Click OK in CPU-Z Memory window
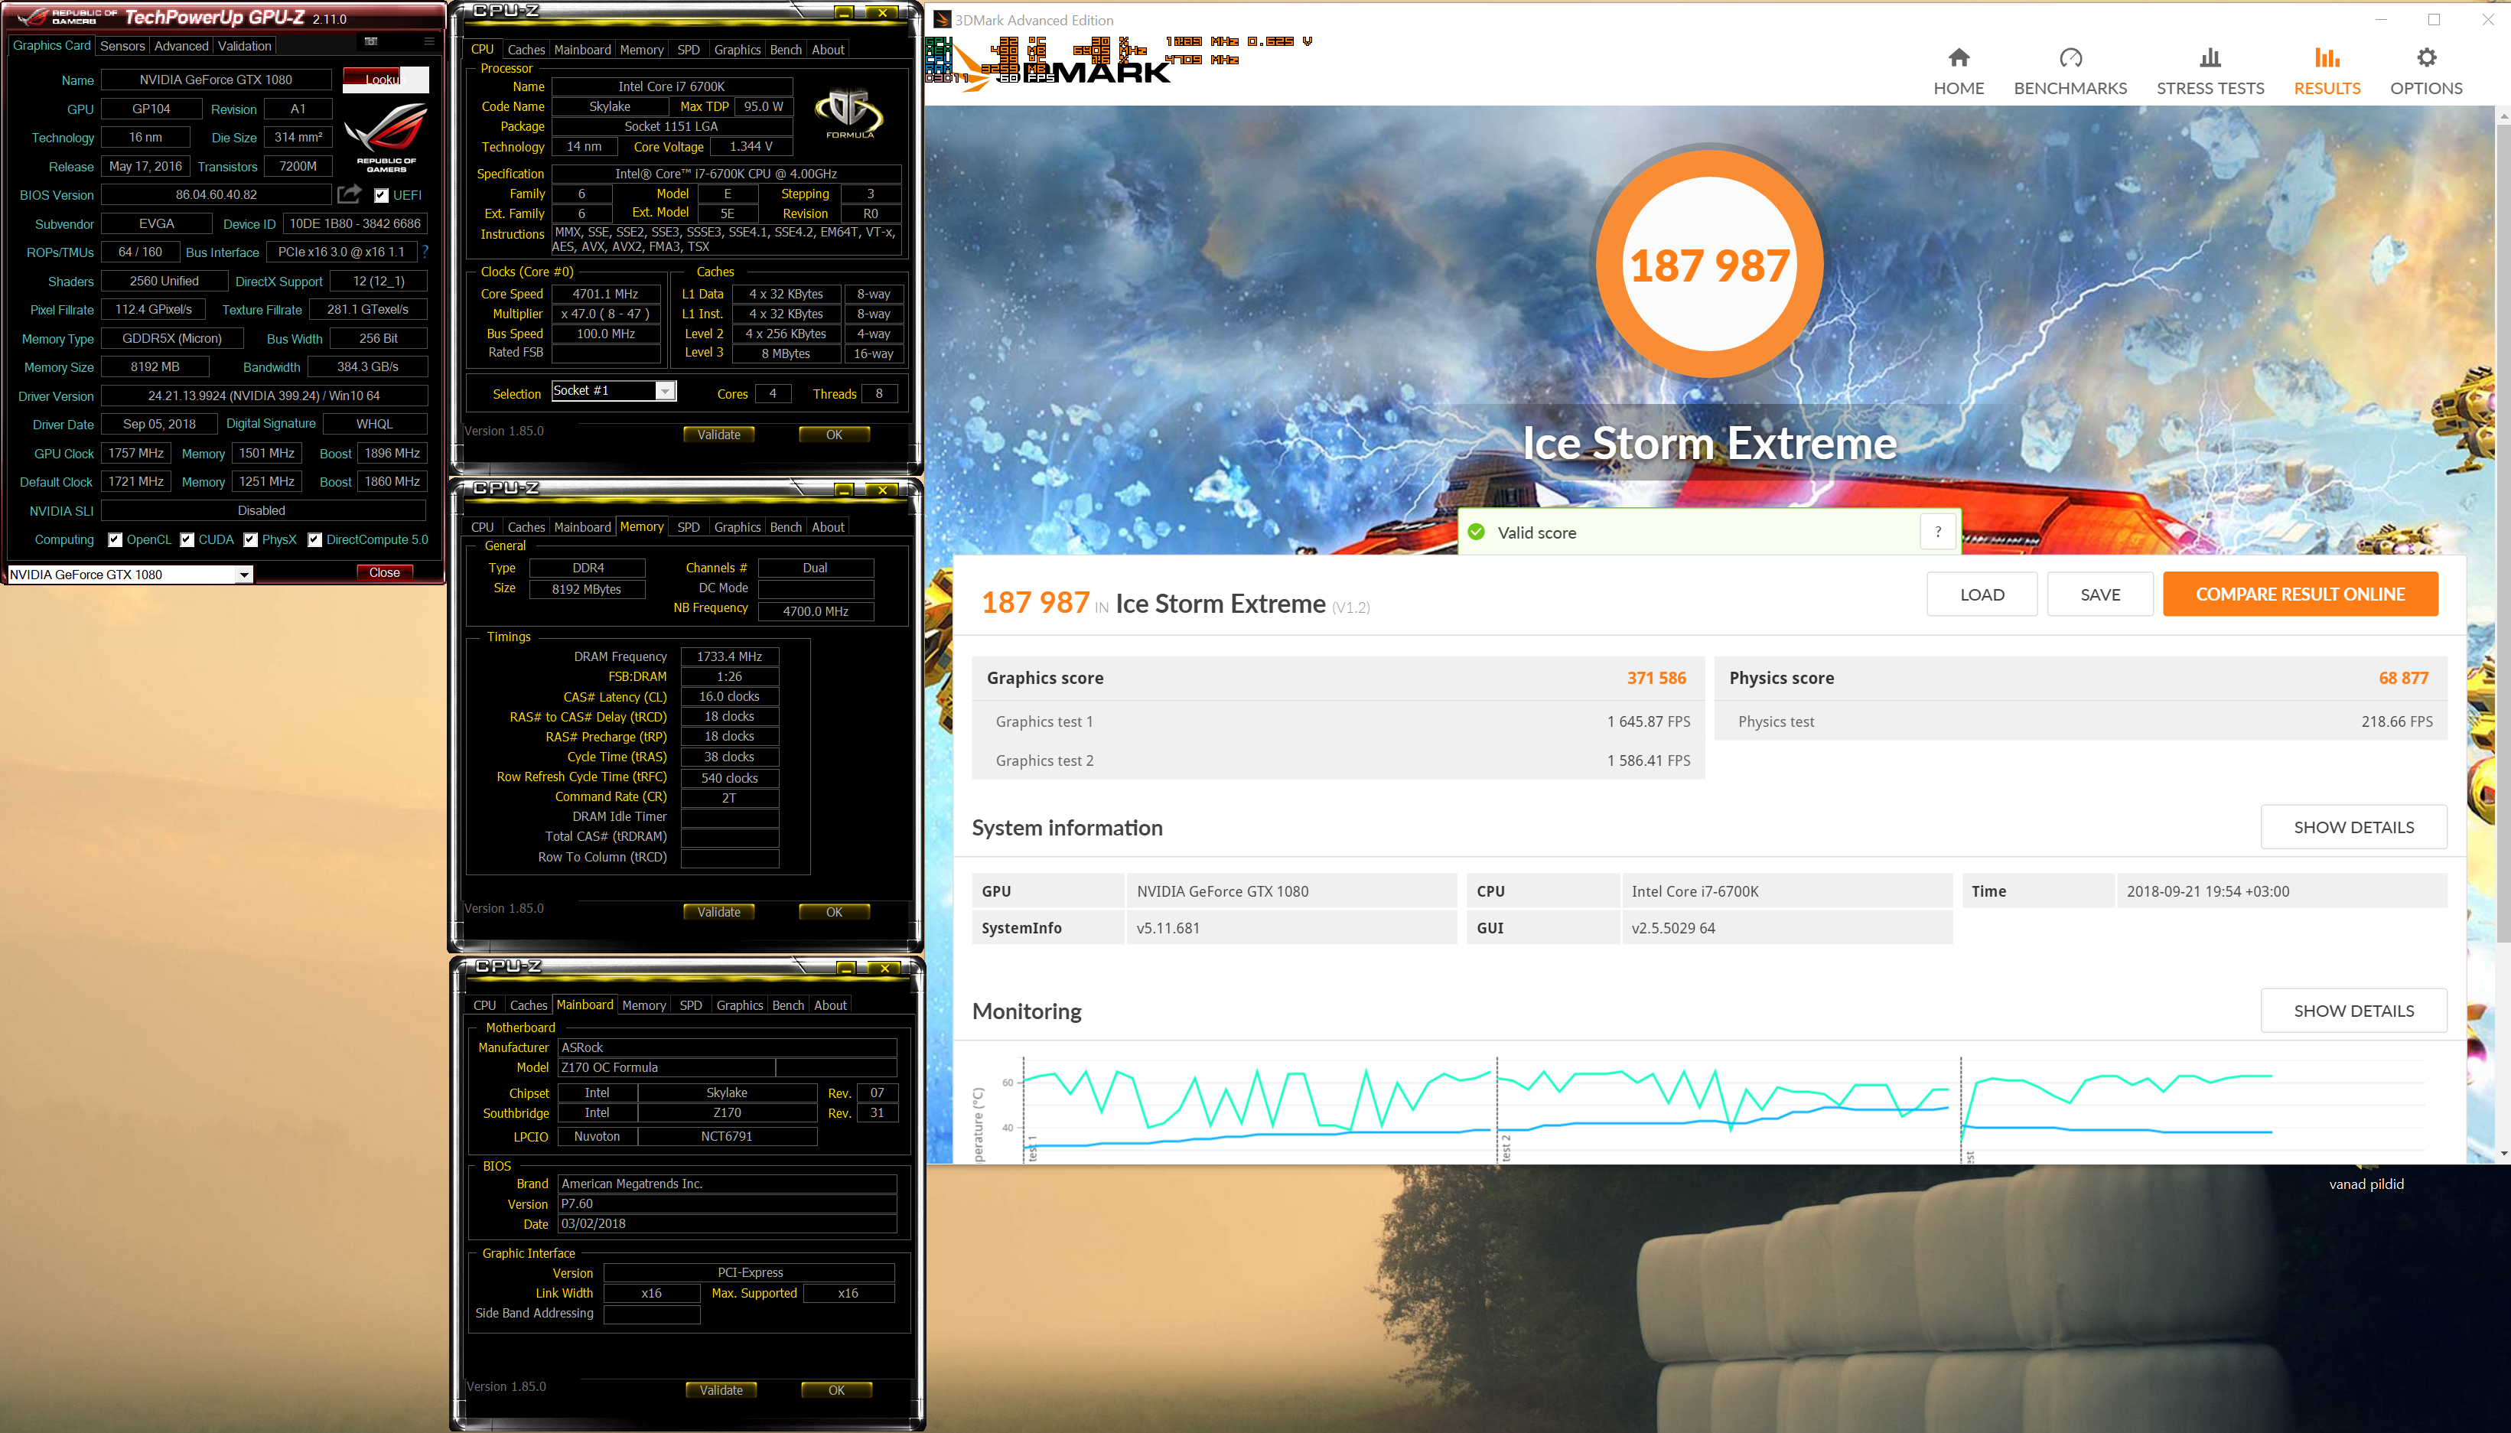This screenshot has width=2511, height=1433. tap(835, 912)
